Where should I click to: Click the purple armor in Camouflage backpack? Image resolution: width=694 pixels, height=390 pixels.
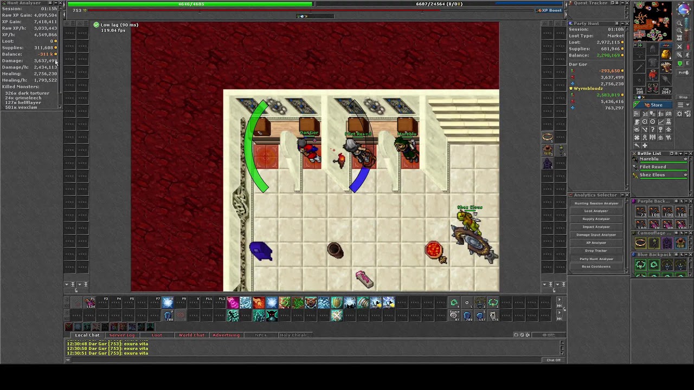667,243
